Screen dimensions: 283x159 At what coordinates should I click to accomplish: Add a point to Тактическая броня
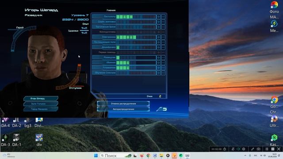point(159,27)
